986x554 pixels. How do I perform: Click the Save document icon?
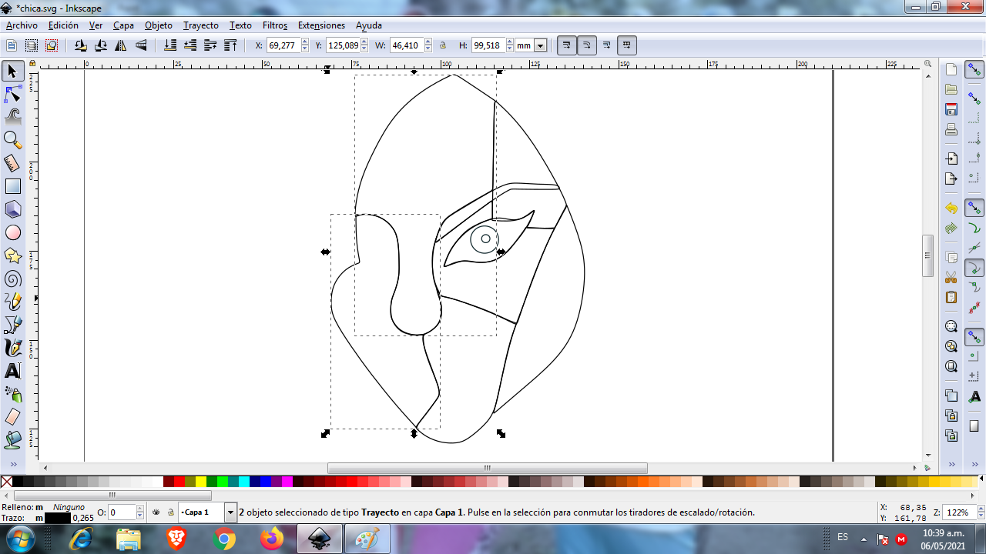(951, 109)
